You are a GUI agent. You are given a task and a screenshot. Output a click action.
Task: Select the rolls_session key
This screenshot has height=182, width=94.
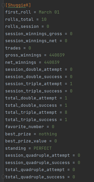[x=22, y=27]
